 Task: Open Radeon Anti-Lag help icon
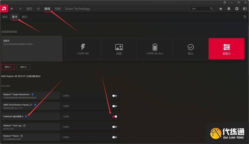pos(24,126)
